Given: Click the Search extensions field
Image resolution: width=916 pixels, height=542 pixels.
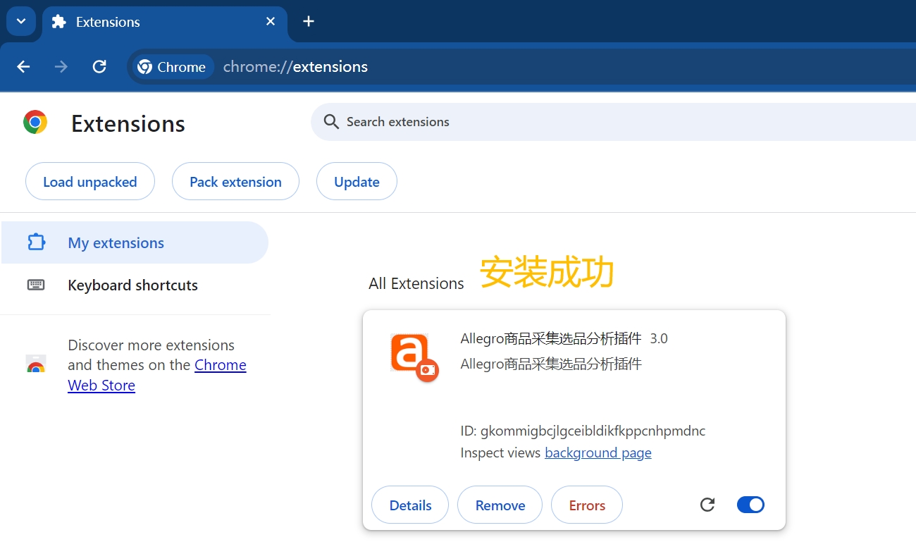Looking at the screenshot, I should tap(613, 122).
